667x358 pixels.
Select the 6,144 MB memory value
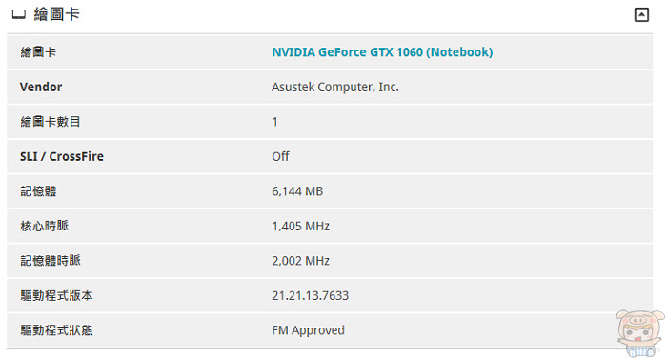tap(297, 191)
